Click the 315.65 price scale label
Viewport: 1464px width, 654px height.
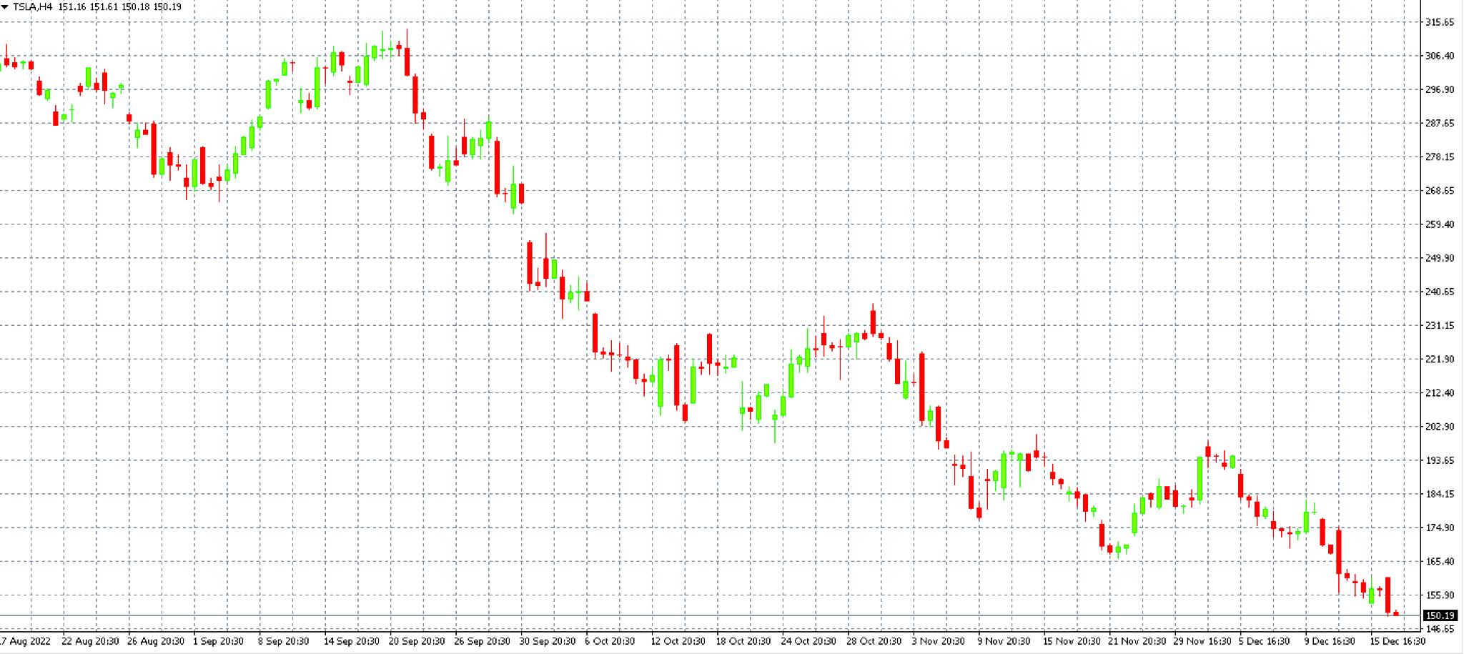pyautogui.click(x=1440, y=22)
